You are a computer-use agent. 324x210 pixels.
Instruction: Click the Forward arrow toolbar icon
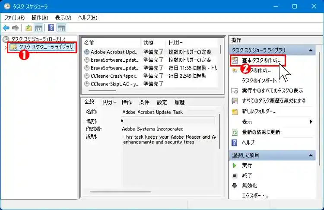[x=16, y=28]
